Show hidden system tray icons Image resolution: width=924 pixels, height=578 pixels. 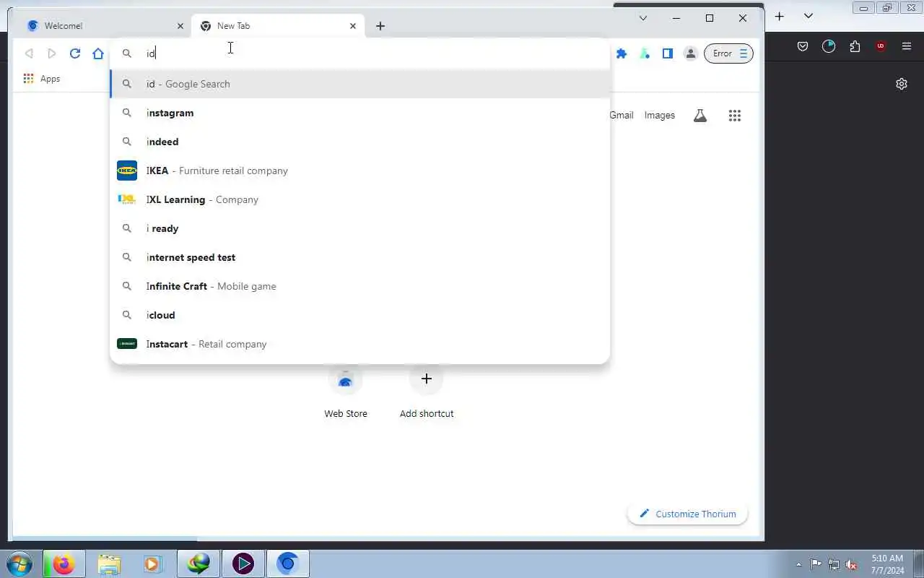point(798,564)
